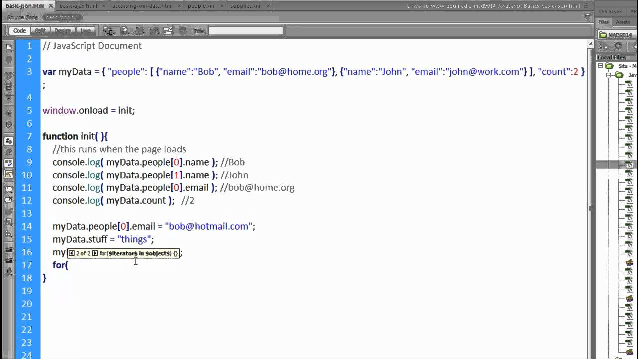Click the Recent Snippets icon
This screenshot has height=359, width=638.
[8, 222]
